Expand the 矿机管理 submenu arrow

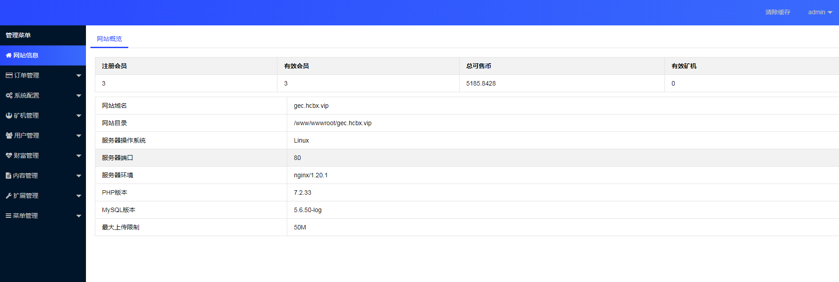79,116
